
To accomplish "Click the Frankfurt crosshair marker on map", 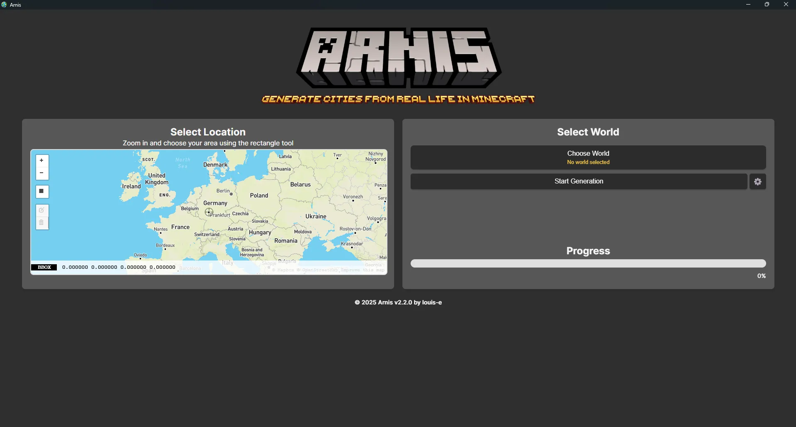I will pos(209,212).
